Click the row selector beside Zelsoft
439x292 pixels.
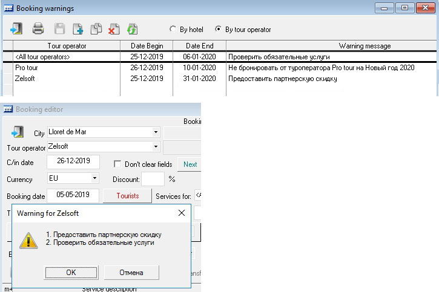click(8, 79)
